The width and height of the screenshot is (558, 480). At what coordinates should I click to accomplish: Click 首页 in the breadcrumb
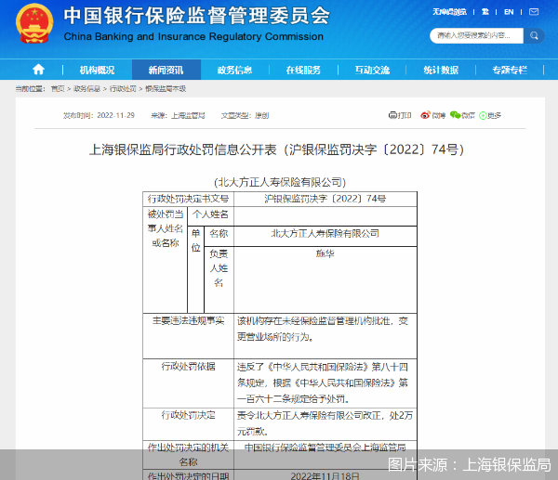[x=58, y=88]
